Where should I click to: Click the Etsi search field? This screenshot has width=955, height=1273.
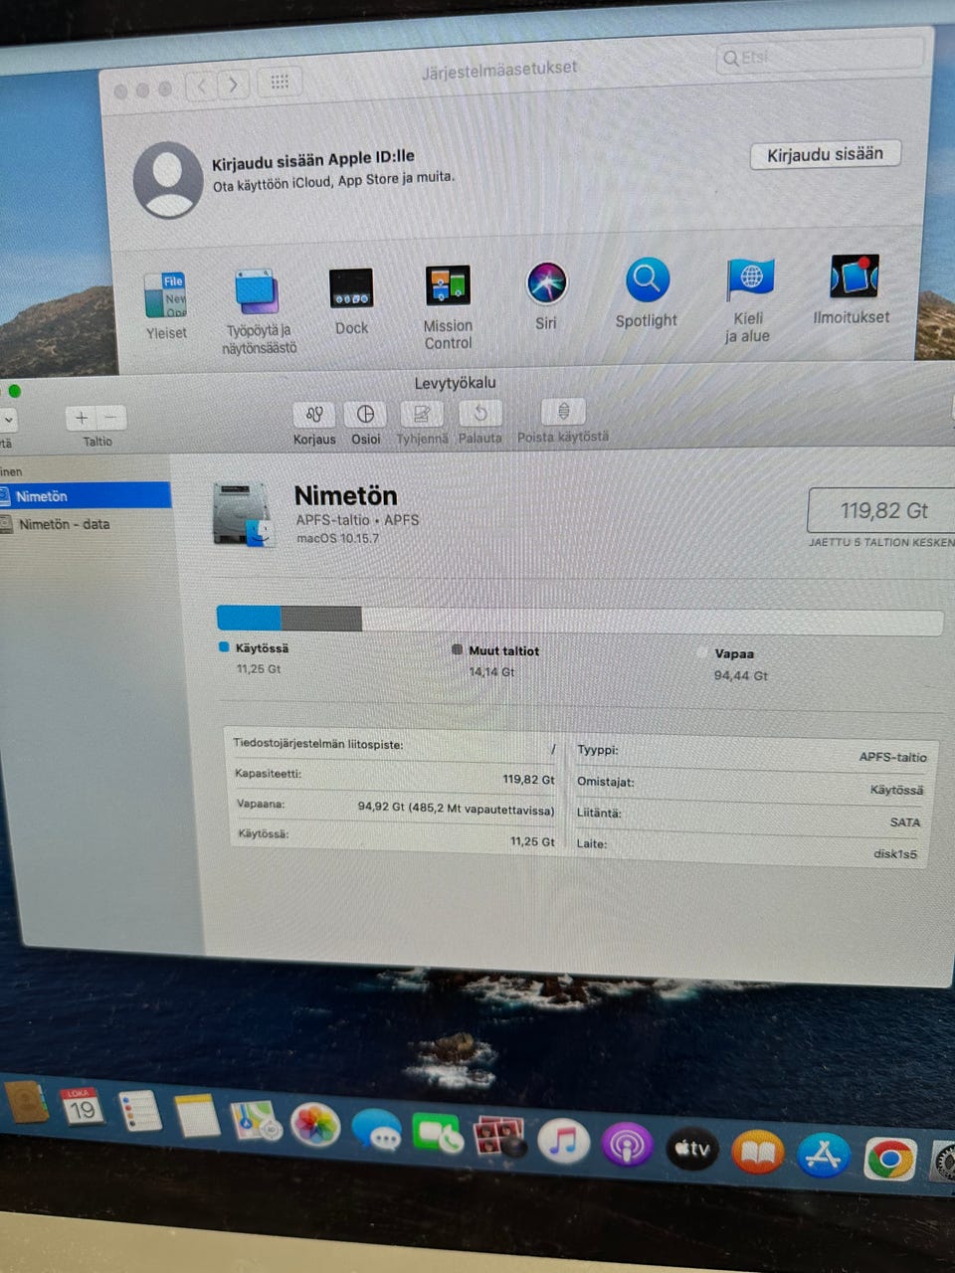819,57
